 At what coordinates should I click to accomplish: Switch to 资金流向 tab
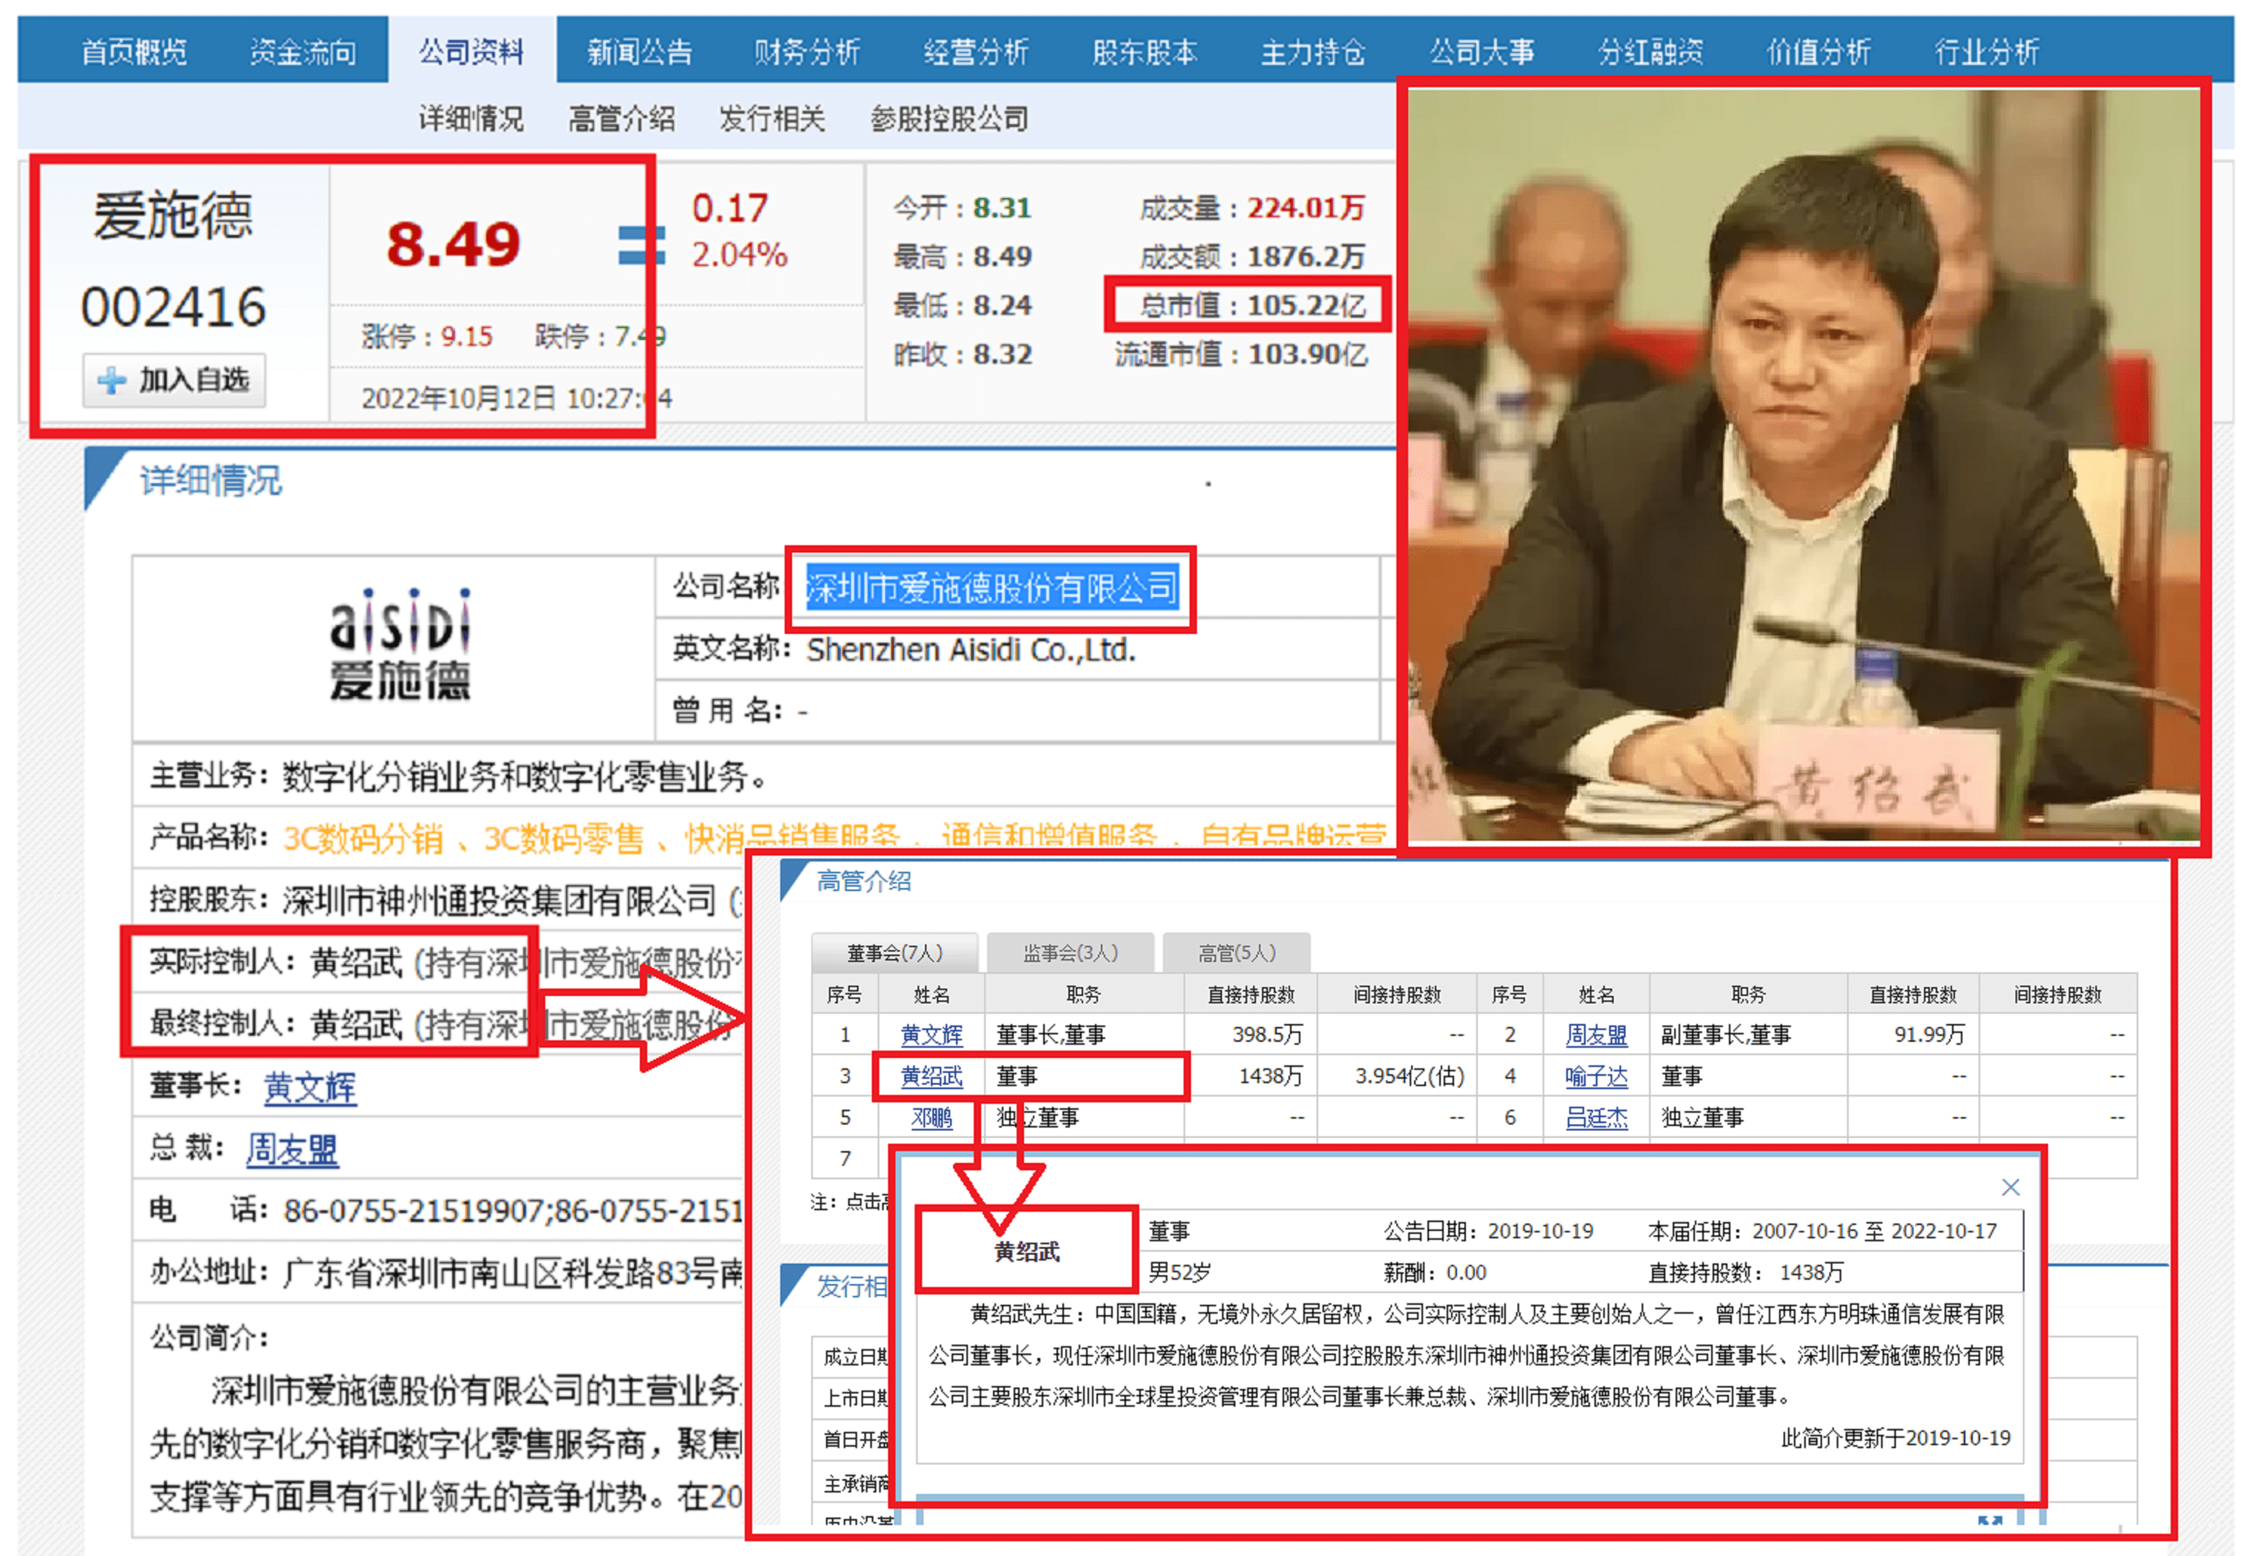coord(303,51)
